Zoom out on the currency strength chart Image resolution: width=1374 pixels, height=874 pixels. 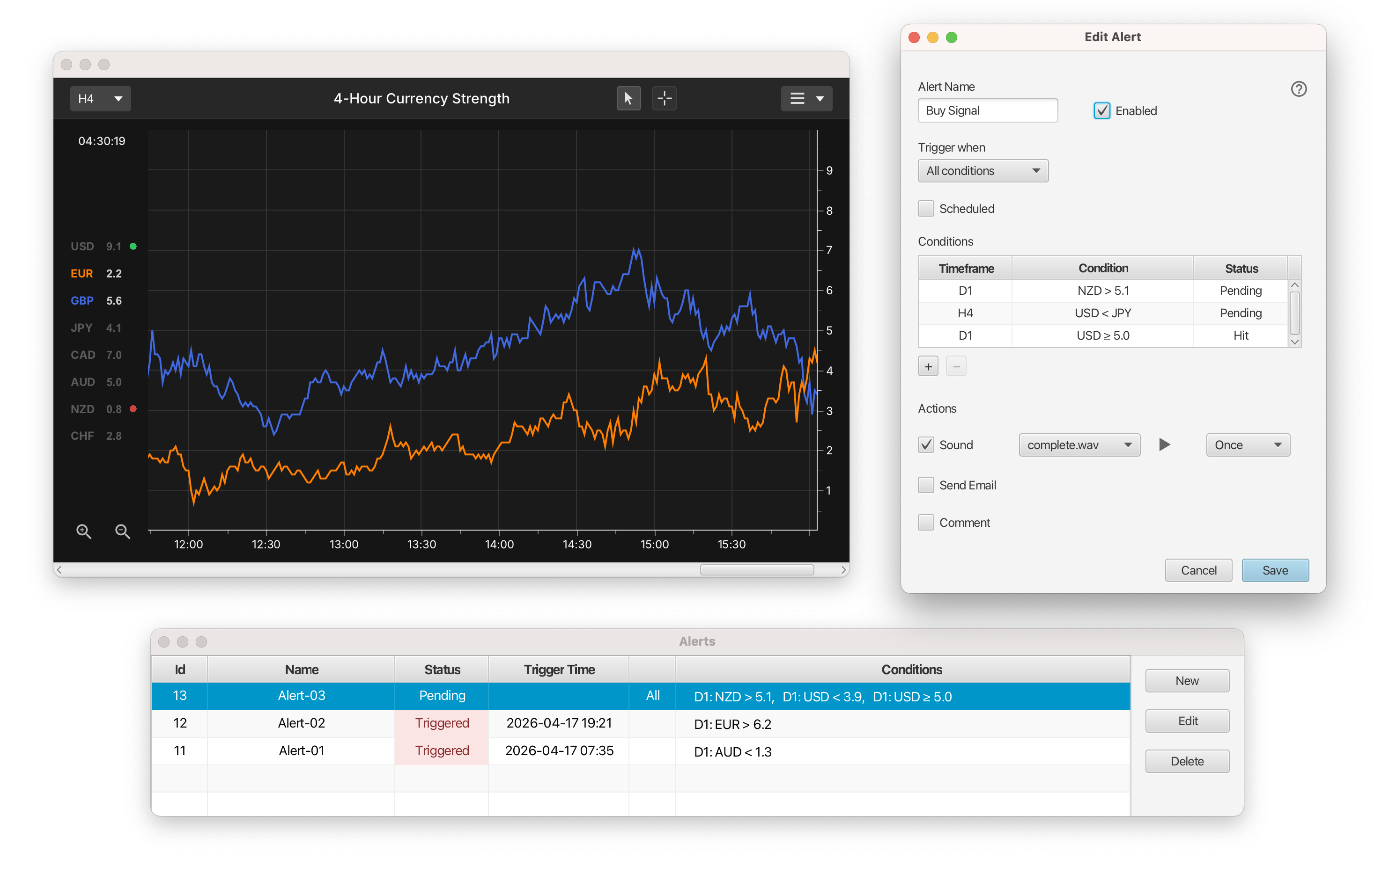(122, 532)
